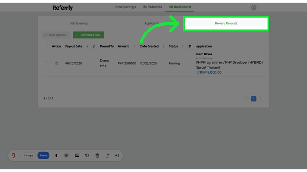
Task: Check the checkbox for the 08/20/2025 payout row
Action: point(46,63)
